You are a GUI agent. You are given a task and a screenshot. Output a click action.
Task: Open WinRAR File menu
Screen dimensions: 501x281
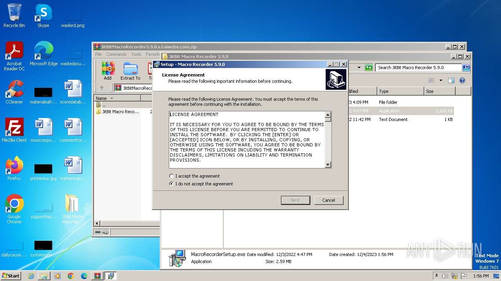[98, 54]
